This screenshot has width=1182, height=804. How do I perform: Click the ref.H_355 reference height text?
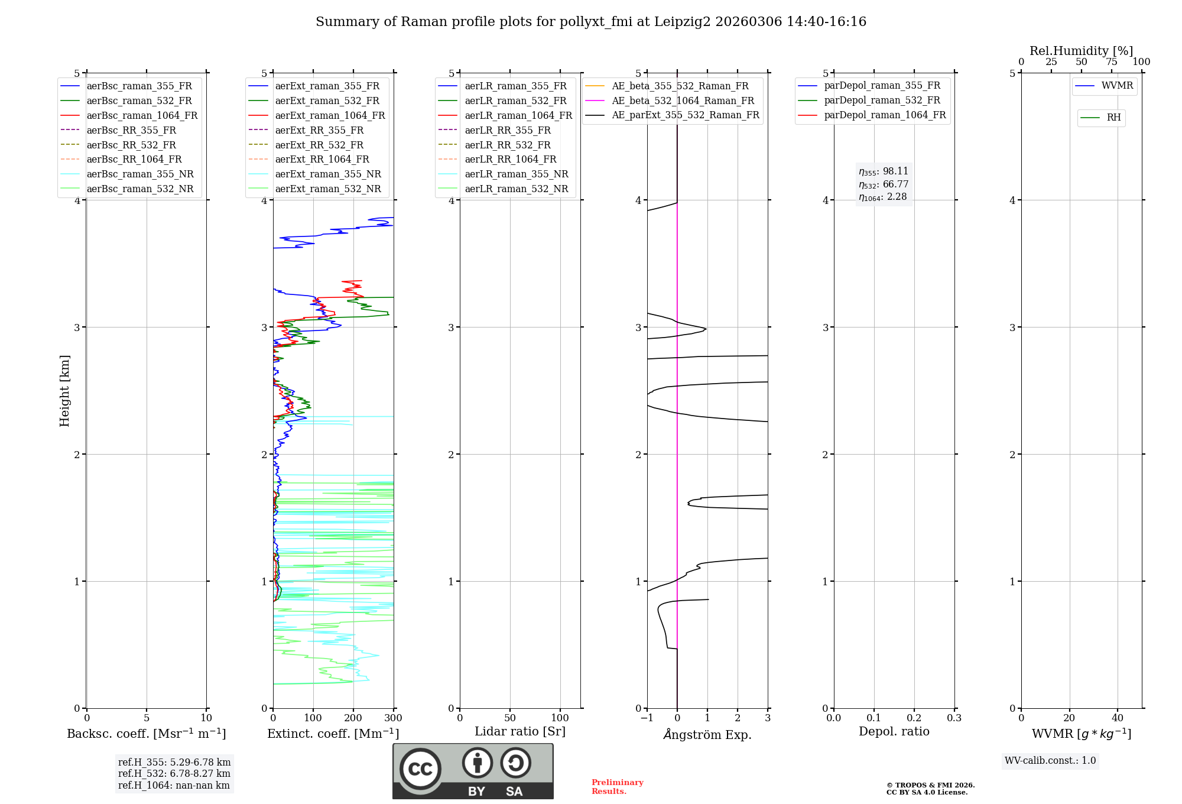[174, 763]
